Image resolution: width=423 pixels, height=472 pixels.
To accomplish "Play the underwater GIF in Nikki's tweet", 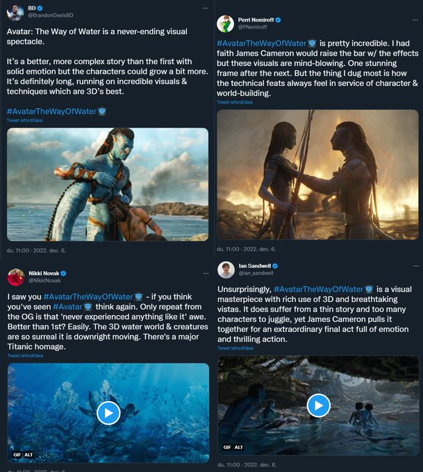I will (x=108, y=413).
